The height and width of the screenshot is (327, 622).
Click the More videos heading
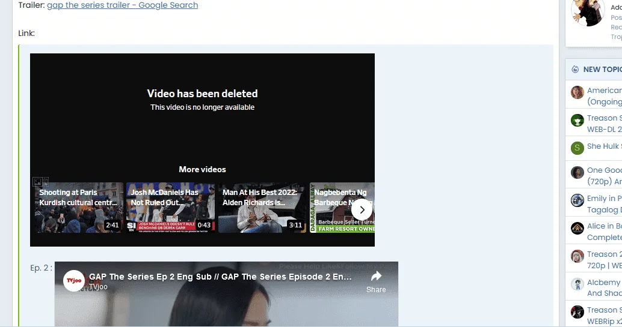coord(202,169)
